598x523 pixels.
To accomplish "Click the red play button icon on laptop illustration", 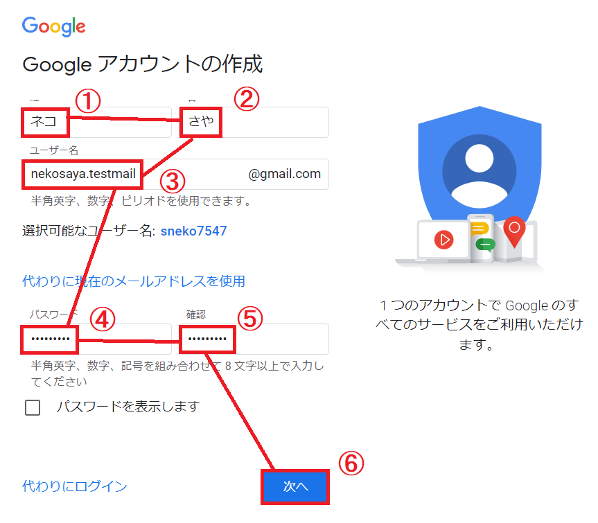I will point(444,240).
